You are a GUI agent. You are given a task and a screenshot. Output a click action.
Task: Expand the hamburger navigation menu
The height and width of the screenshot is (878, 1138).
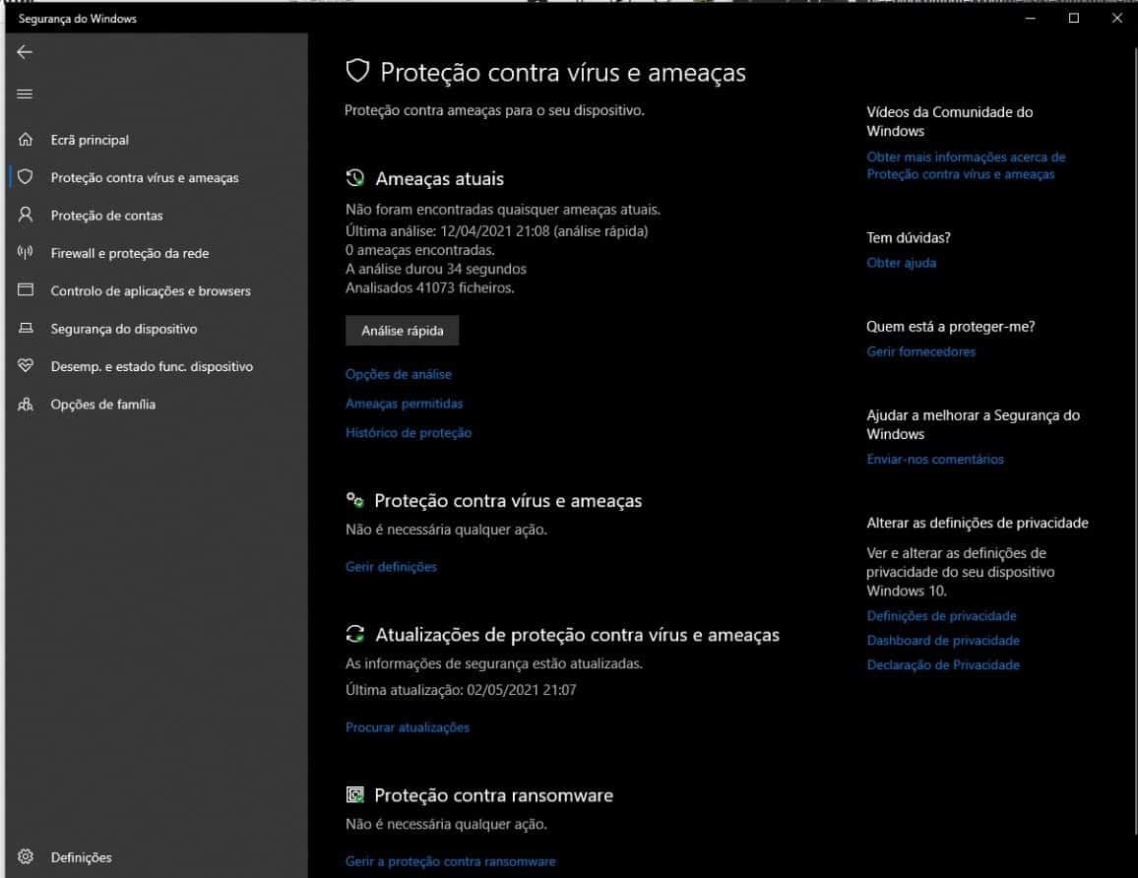(25, 94)
